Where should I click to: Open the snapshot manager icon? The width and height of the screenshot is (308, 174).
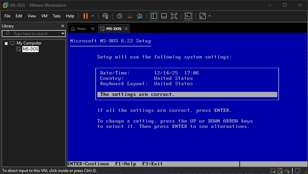click(x=140, y=16)
